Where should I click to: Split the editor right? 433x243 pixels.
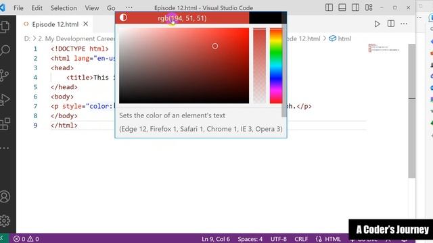coord(391,24)
